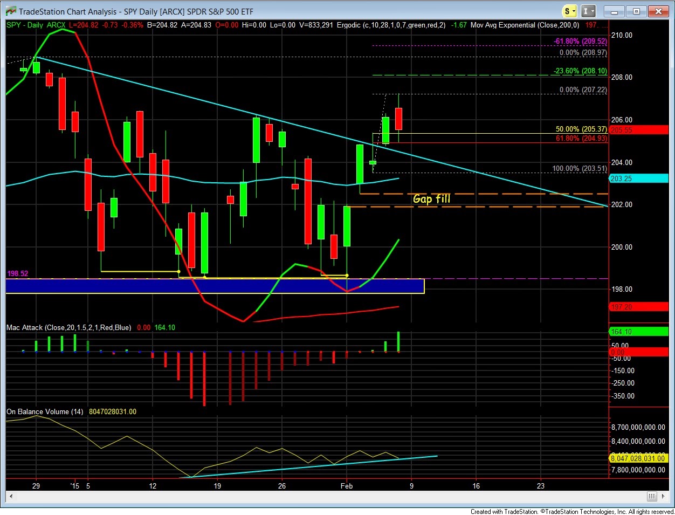Click the 210.00 price axis label

coord(622,36)
